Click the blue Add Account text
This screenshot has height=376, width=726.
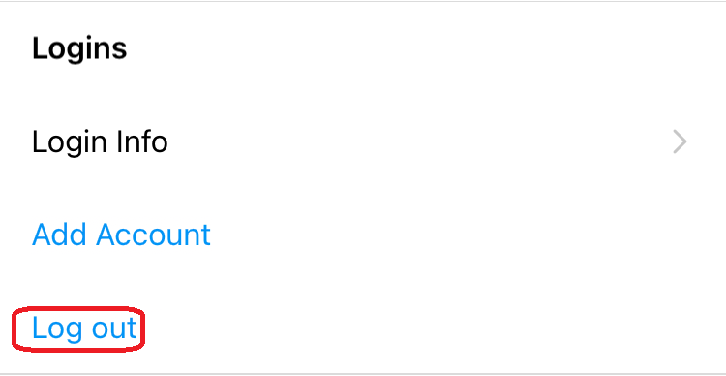click(x=121, y=235)
